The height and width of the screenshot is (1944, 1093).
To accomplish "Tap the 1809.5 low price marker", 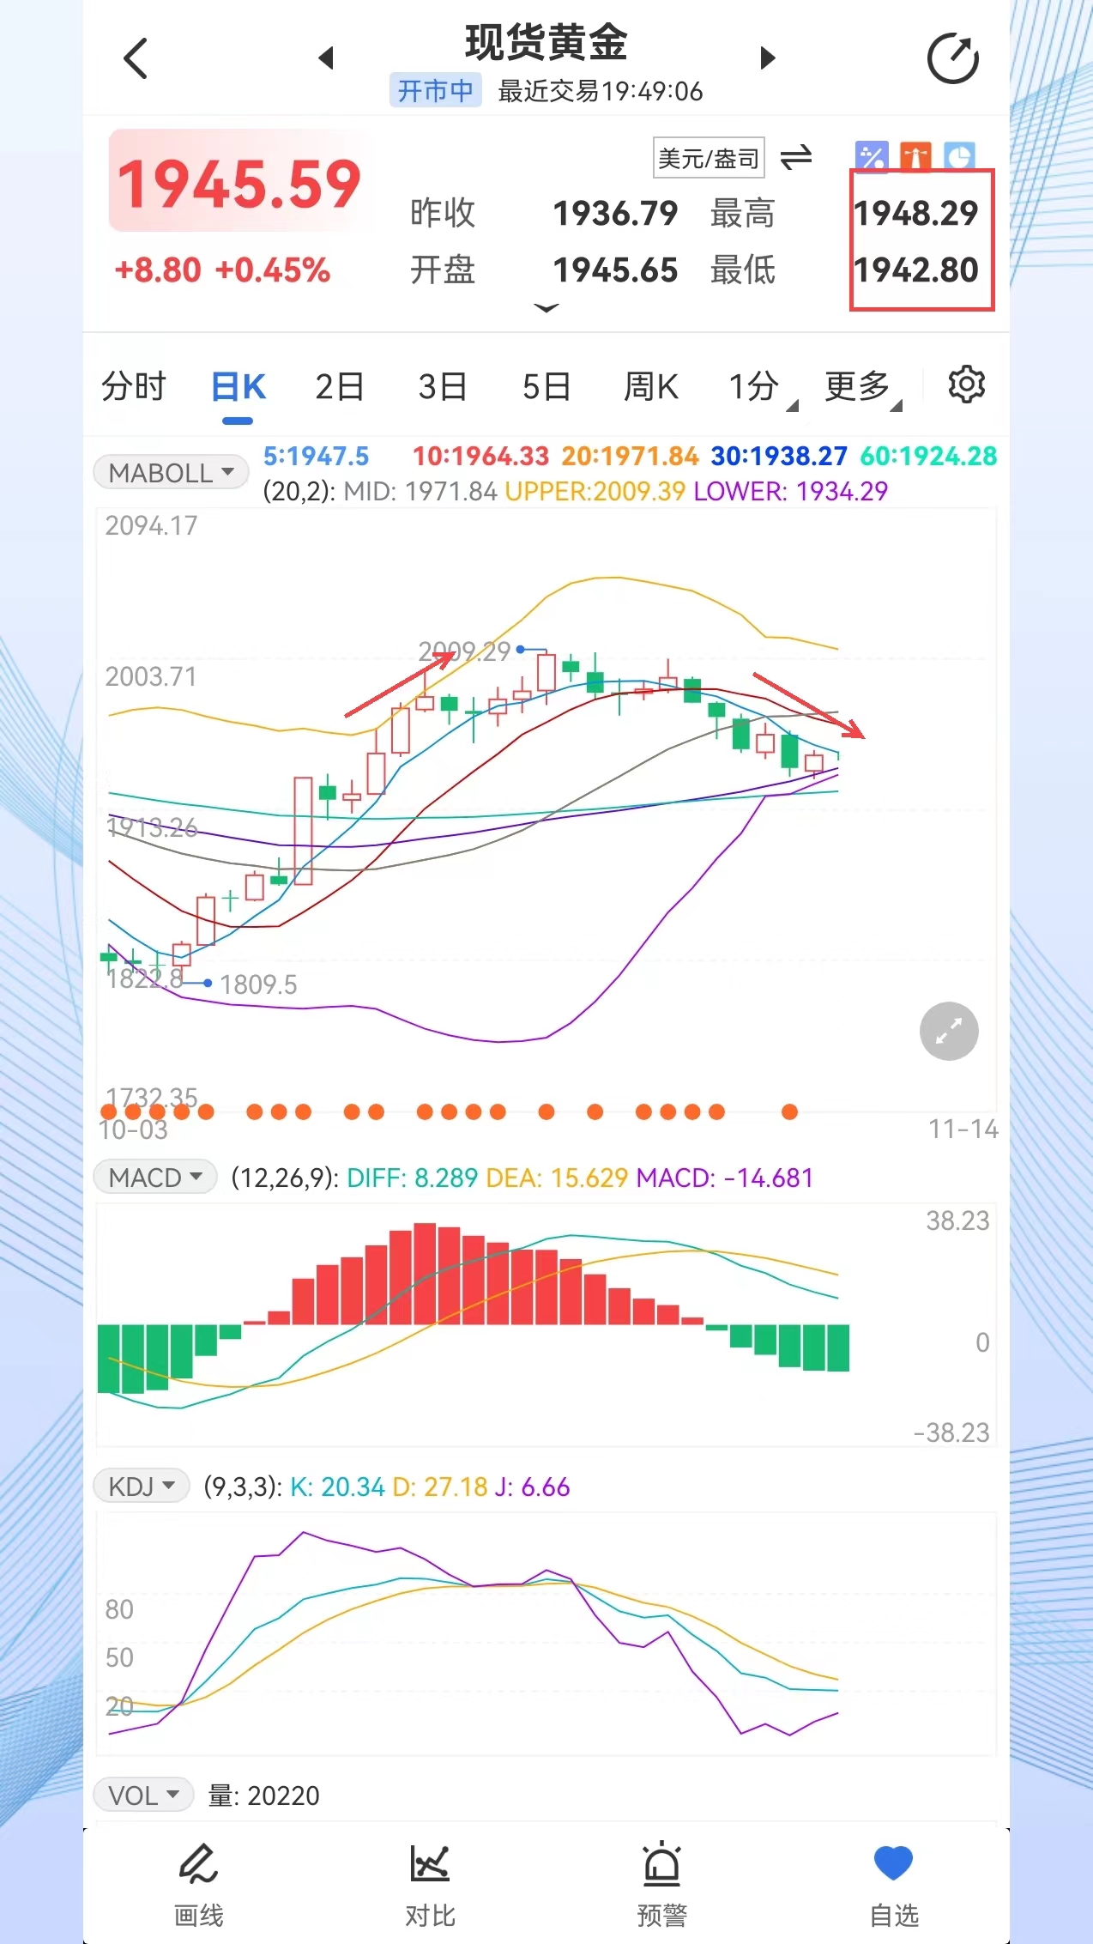I will point(258,984).
